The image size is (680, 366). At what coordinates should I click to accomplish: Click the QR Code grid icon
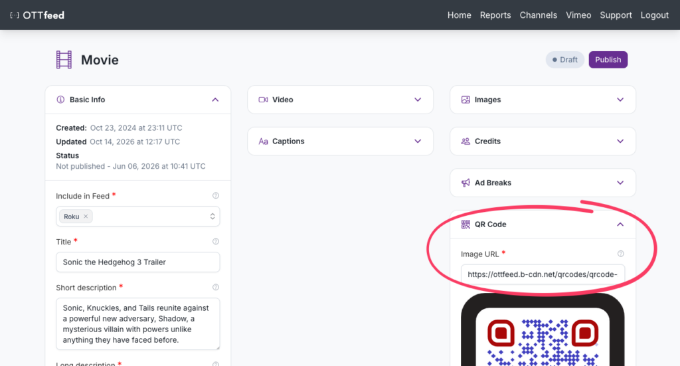click(x=466, y=225)
